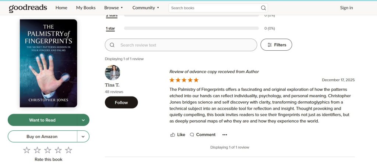377x167 pixels.
Task: Open the review Filters button
Action: (276, 45)
